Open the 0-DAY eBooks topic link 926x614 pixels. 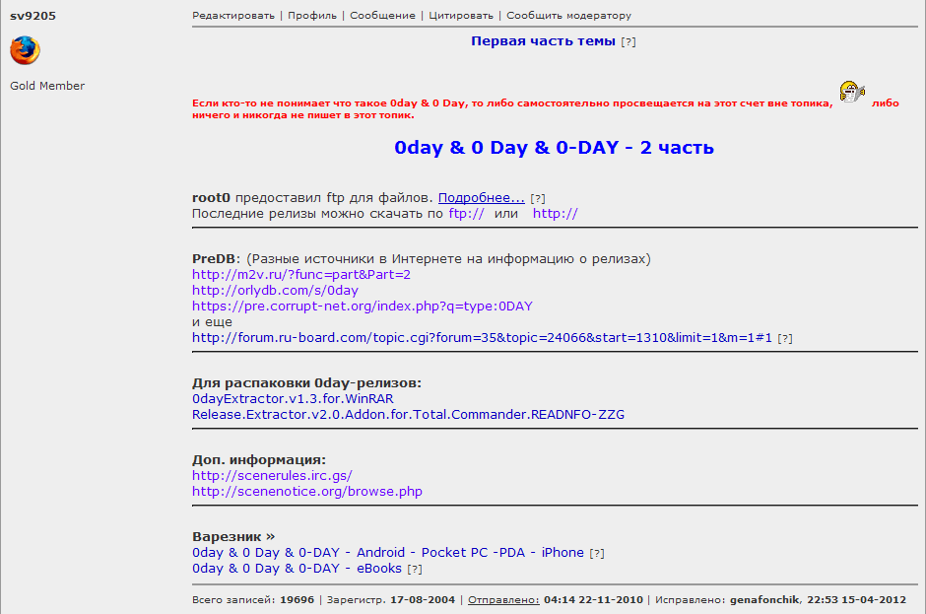coord(298,569)
